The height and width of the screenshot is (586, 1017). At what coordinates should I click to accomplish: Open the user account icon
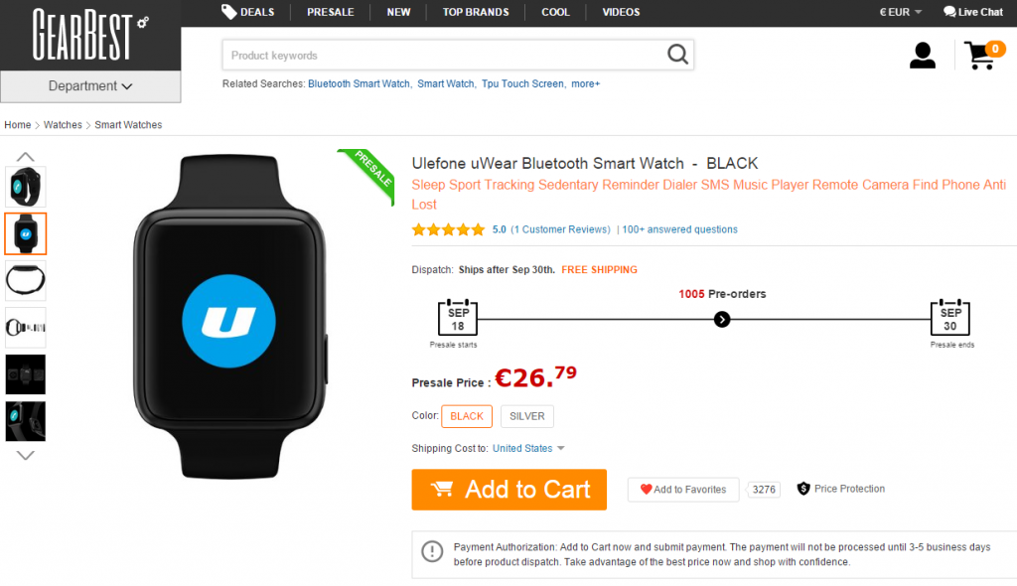[922, 56]
